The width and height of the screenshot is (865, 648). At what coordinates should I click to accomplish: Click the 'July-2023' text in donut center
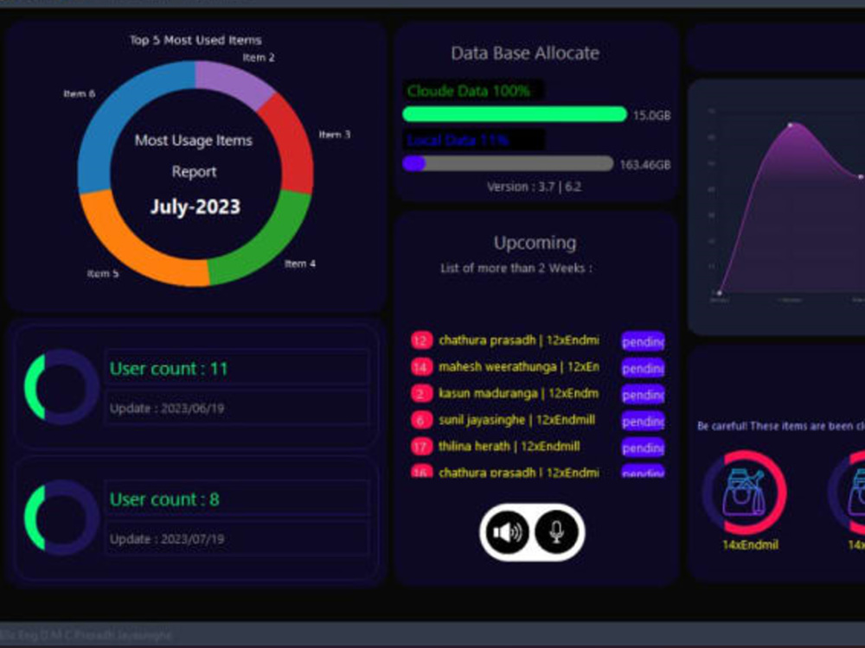pos(195,206)
